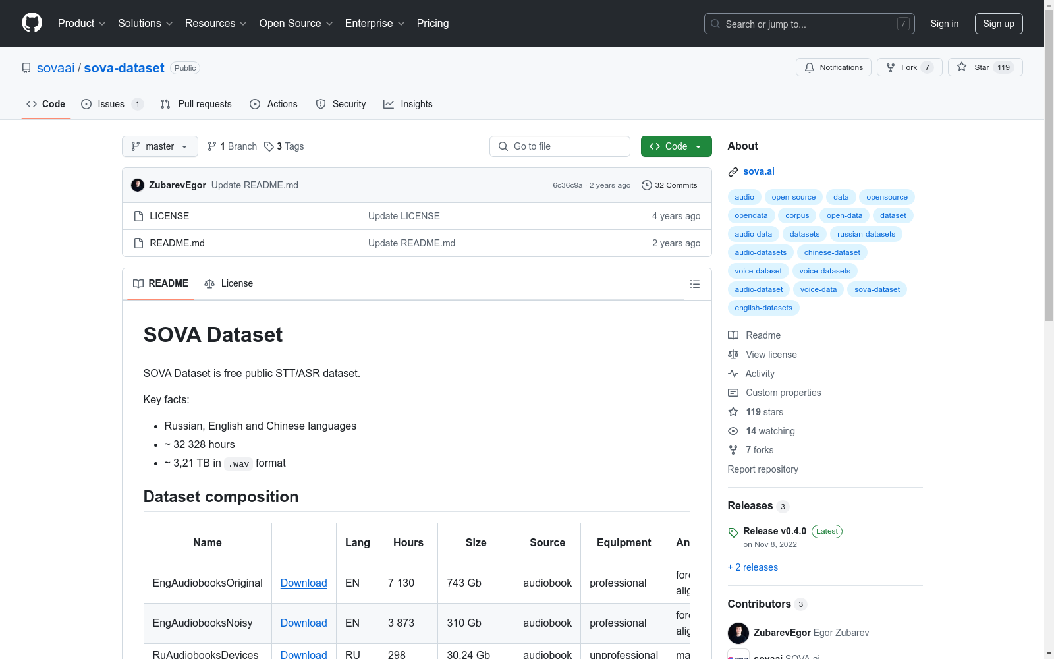Open the Actions tab
The image size is (1054, 659).
pyautogui.click(x=273, y=104)
